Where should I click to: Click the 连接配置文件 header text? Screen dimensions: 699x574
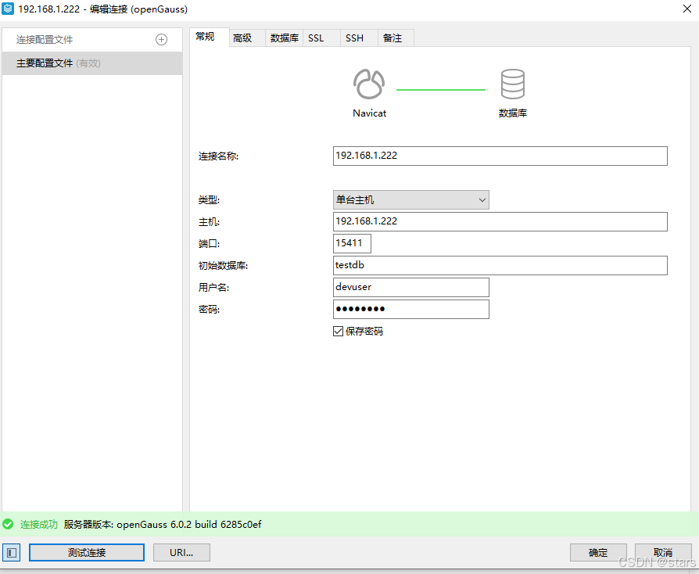[x=45, y=40]
